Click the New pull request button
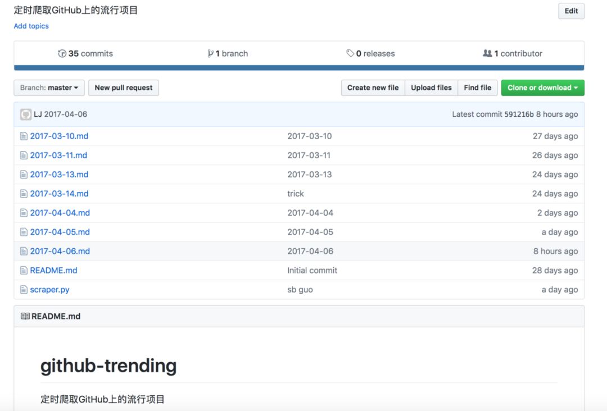Viewport: 607px width, 411px height. (124, 88)
